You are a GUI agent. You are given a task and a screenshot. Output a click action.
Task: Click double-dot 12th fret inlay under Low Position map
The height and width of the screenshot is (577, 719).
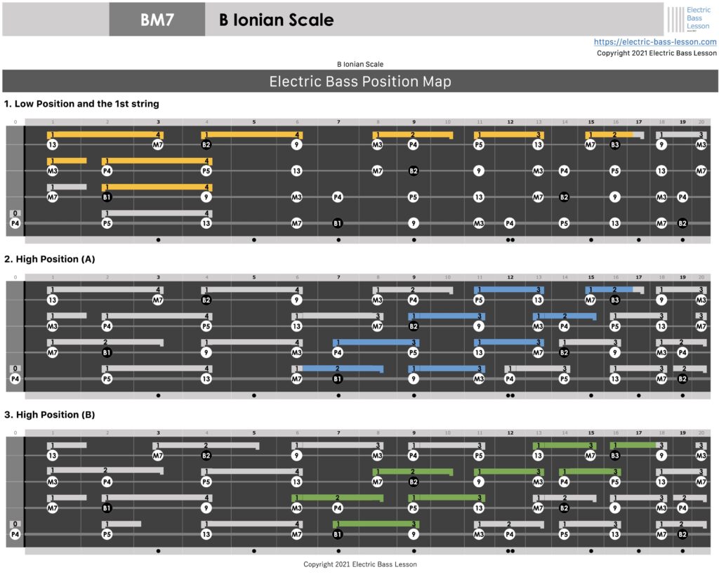coord(510,240)
